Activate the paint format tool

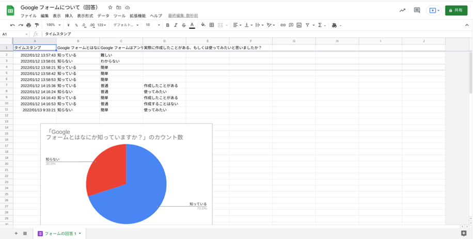(x=37, y=25)
